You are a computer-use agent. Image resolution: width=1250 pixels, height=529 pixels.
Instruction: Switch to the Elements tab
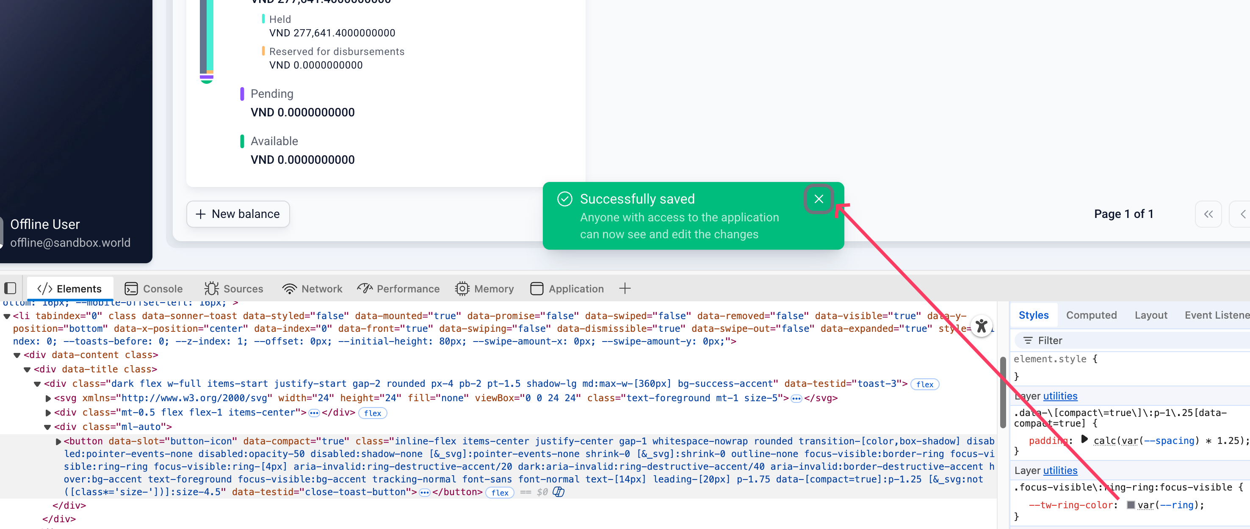click(69, 289)
